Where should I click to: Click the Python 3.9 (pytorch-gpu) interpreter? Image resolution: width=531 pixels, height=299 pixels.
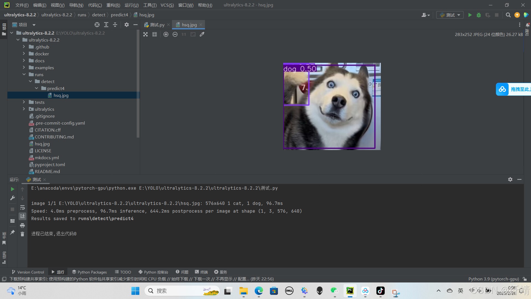pyautogui.click(x=493, y=279)
